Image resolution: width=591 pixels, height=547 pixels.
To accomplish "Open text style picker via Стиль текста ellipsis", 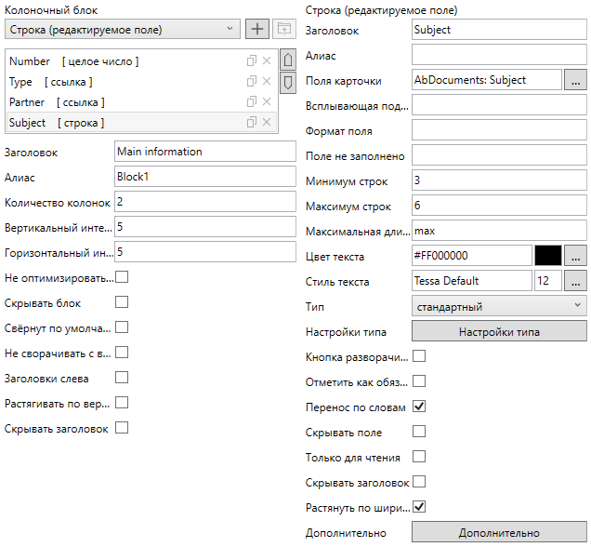I will click(x=576, y=281).
